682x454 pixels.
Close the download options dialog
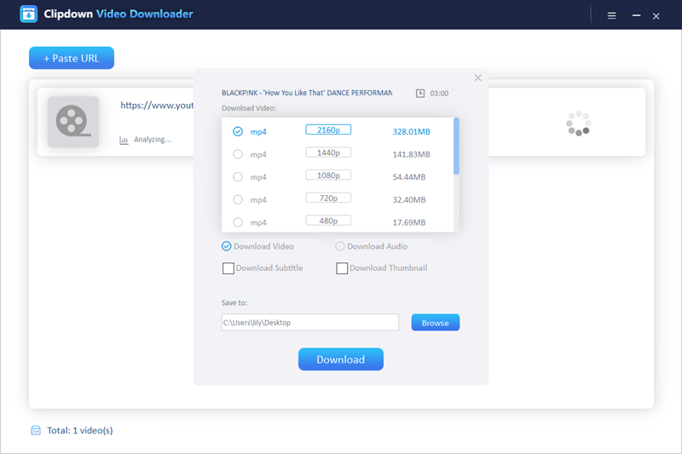pos(477,78)
